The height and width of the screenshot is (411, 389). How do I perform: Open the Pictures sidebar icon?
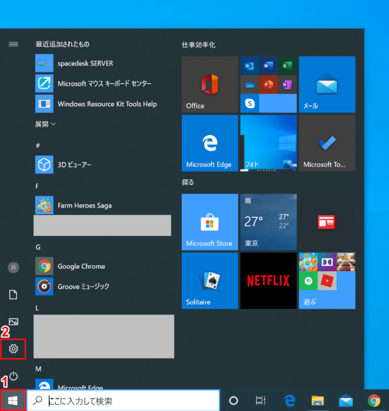tap(13, 322)
